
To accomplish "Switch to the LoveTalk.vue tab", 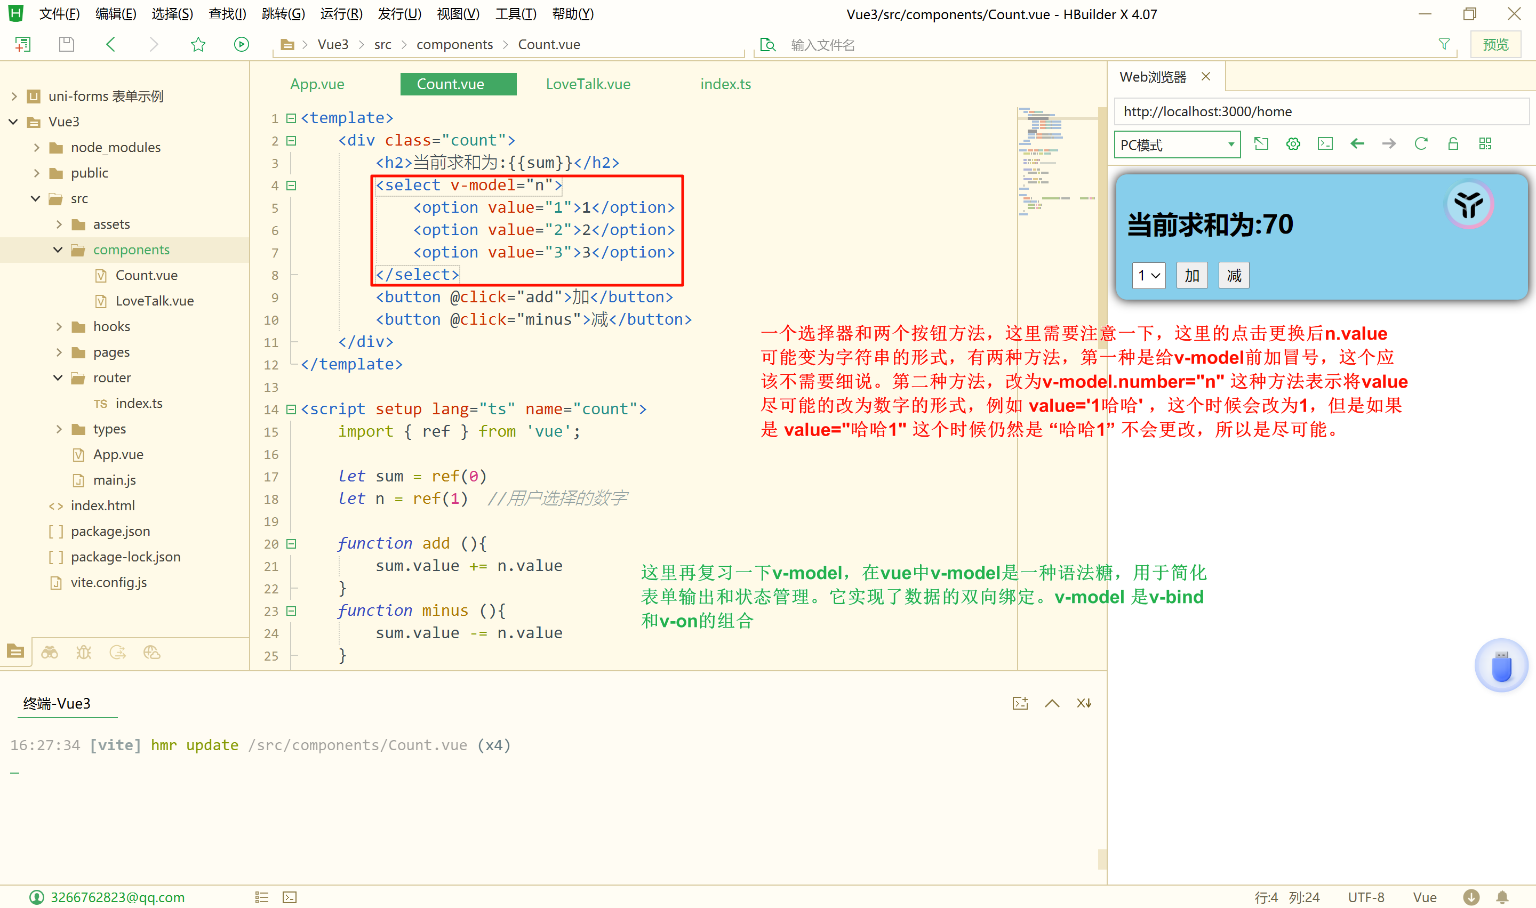I will (588, 84).
